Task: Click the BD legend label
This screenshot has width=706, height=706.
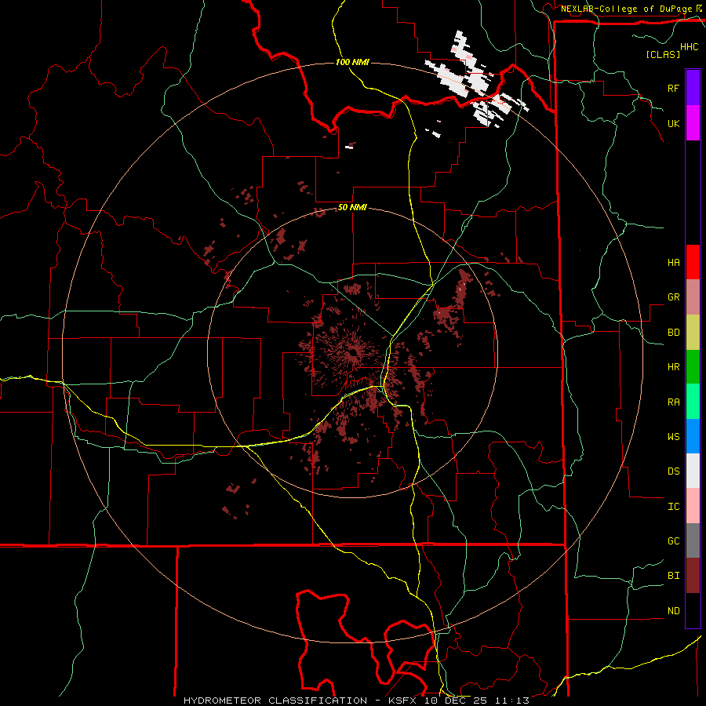Action: pyautogui.click(x=673, y=333)
